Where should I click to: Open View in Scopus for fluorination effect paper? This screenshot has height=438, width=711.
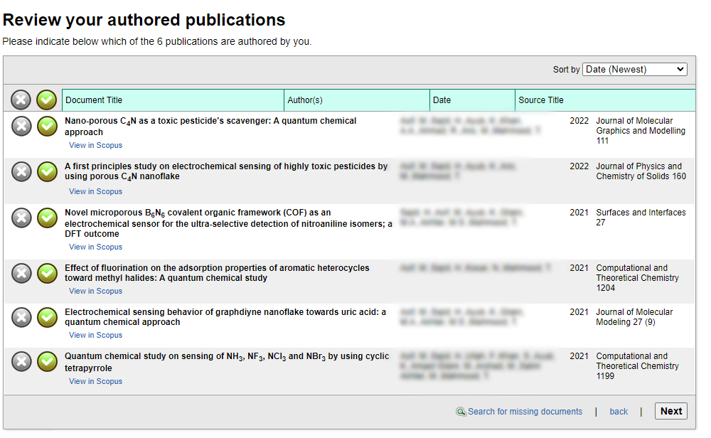(96, 291)
